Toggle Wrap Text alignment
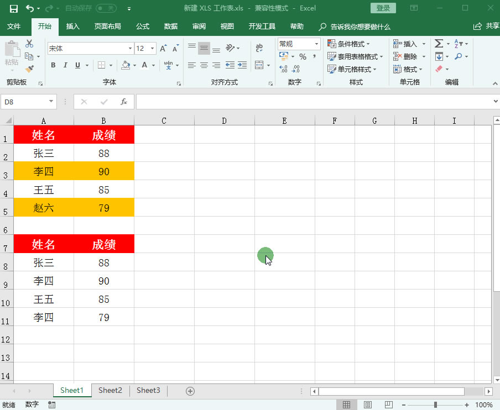The width and height of the screenshot is (500, 410). point(259,48)
